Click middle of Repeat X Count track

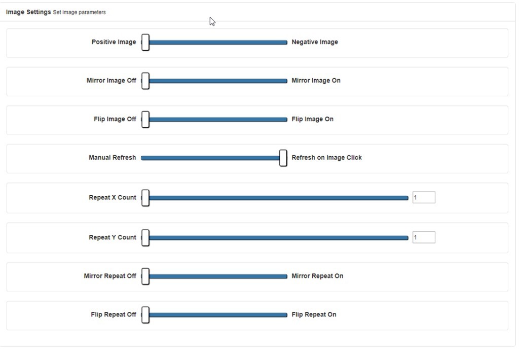click(x=277, y=197)
